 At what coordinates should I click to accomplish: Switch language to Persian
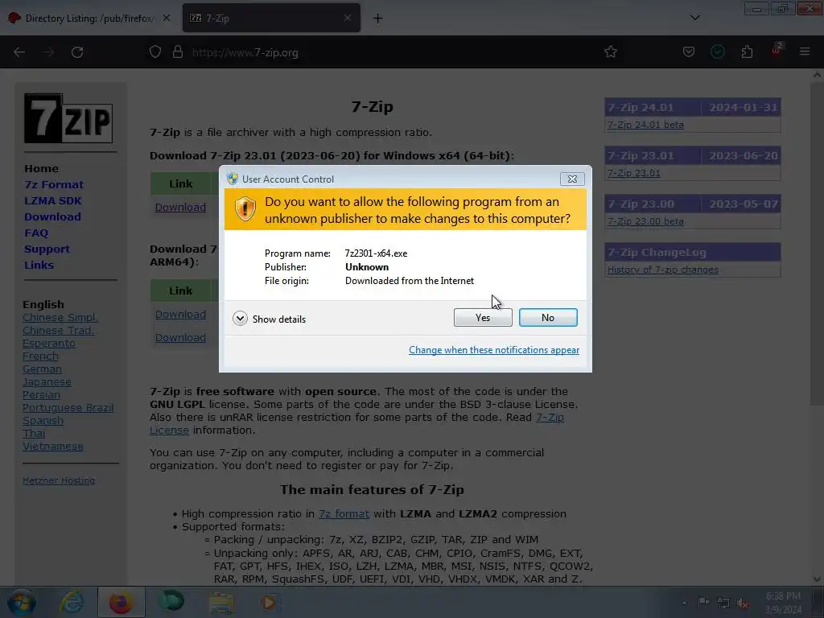(41, 394)
